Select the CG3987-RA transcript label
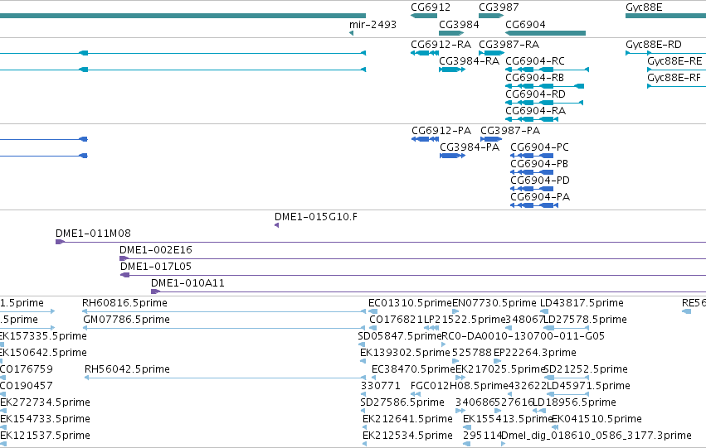The width and height of the screenshot is (706, 448). click(509, 45)
